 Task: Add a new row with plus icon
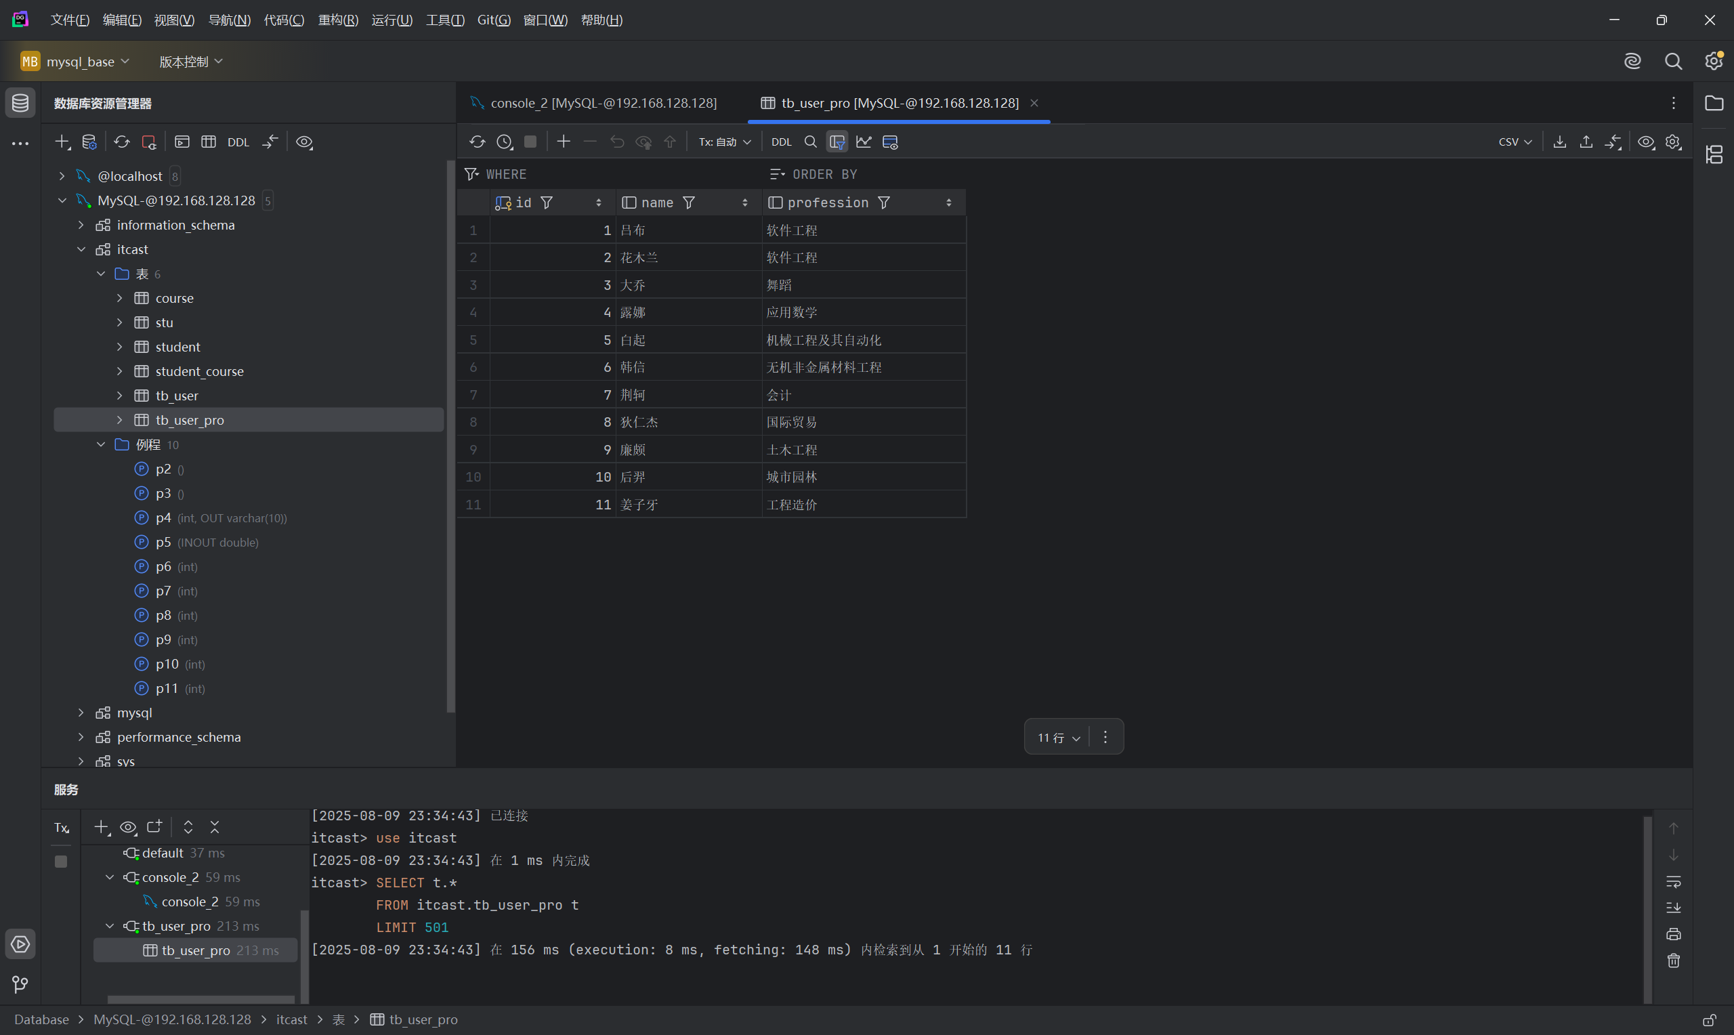point(564,142)
